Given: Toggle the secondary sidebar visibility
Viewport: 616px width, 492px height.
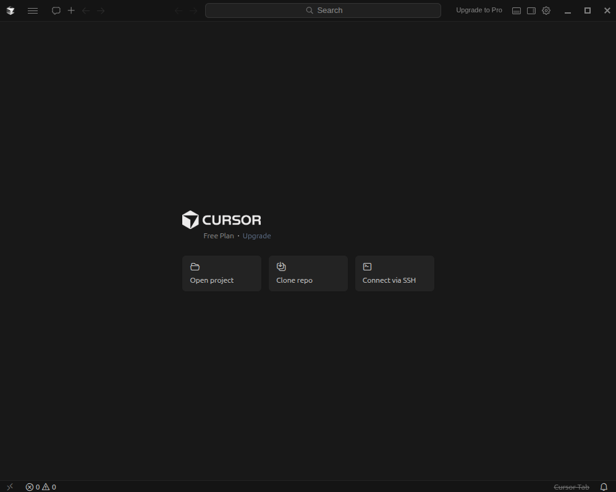Looking at the screenshot, I should point(531,10).
